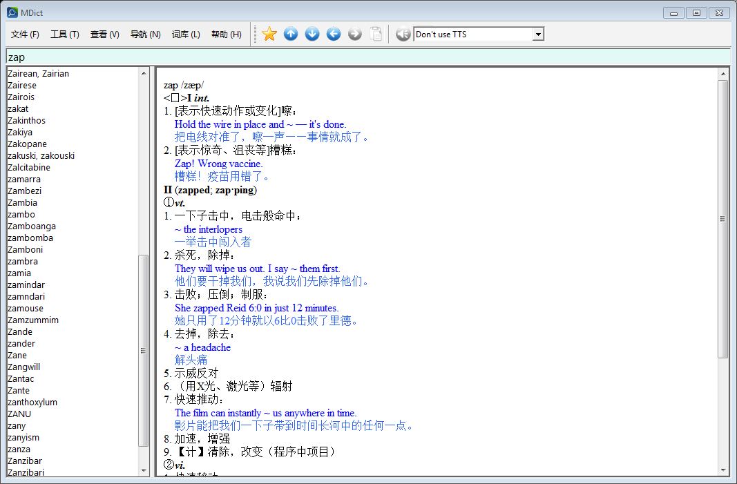Click the clipboard paste icon
This screenshot has height=484, width=737.
[x=376, y=34]
